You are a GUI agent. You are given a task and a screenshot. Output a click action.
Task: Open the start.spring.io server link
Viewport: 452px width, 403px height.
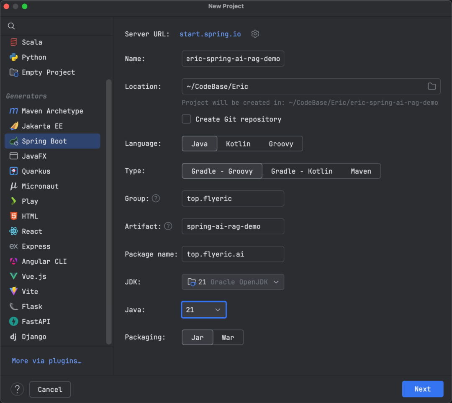pos(210,34)
